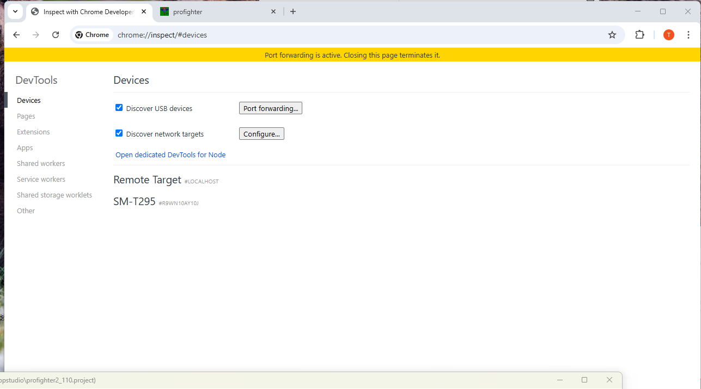
Task: Click the Port forwarding button
Action: [270, 108]
